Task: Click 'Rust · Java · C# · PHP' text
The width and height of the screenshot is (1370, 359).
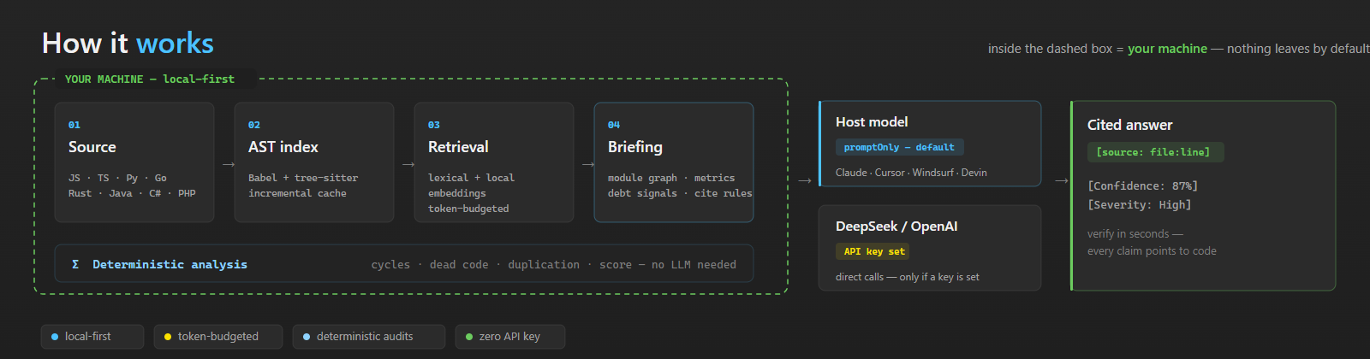Action: click(132, 193)
